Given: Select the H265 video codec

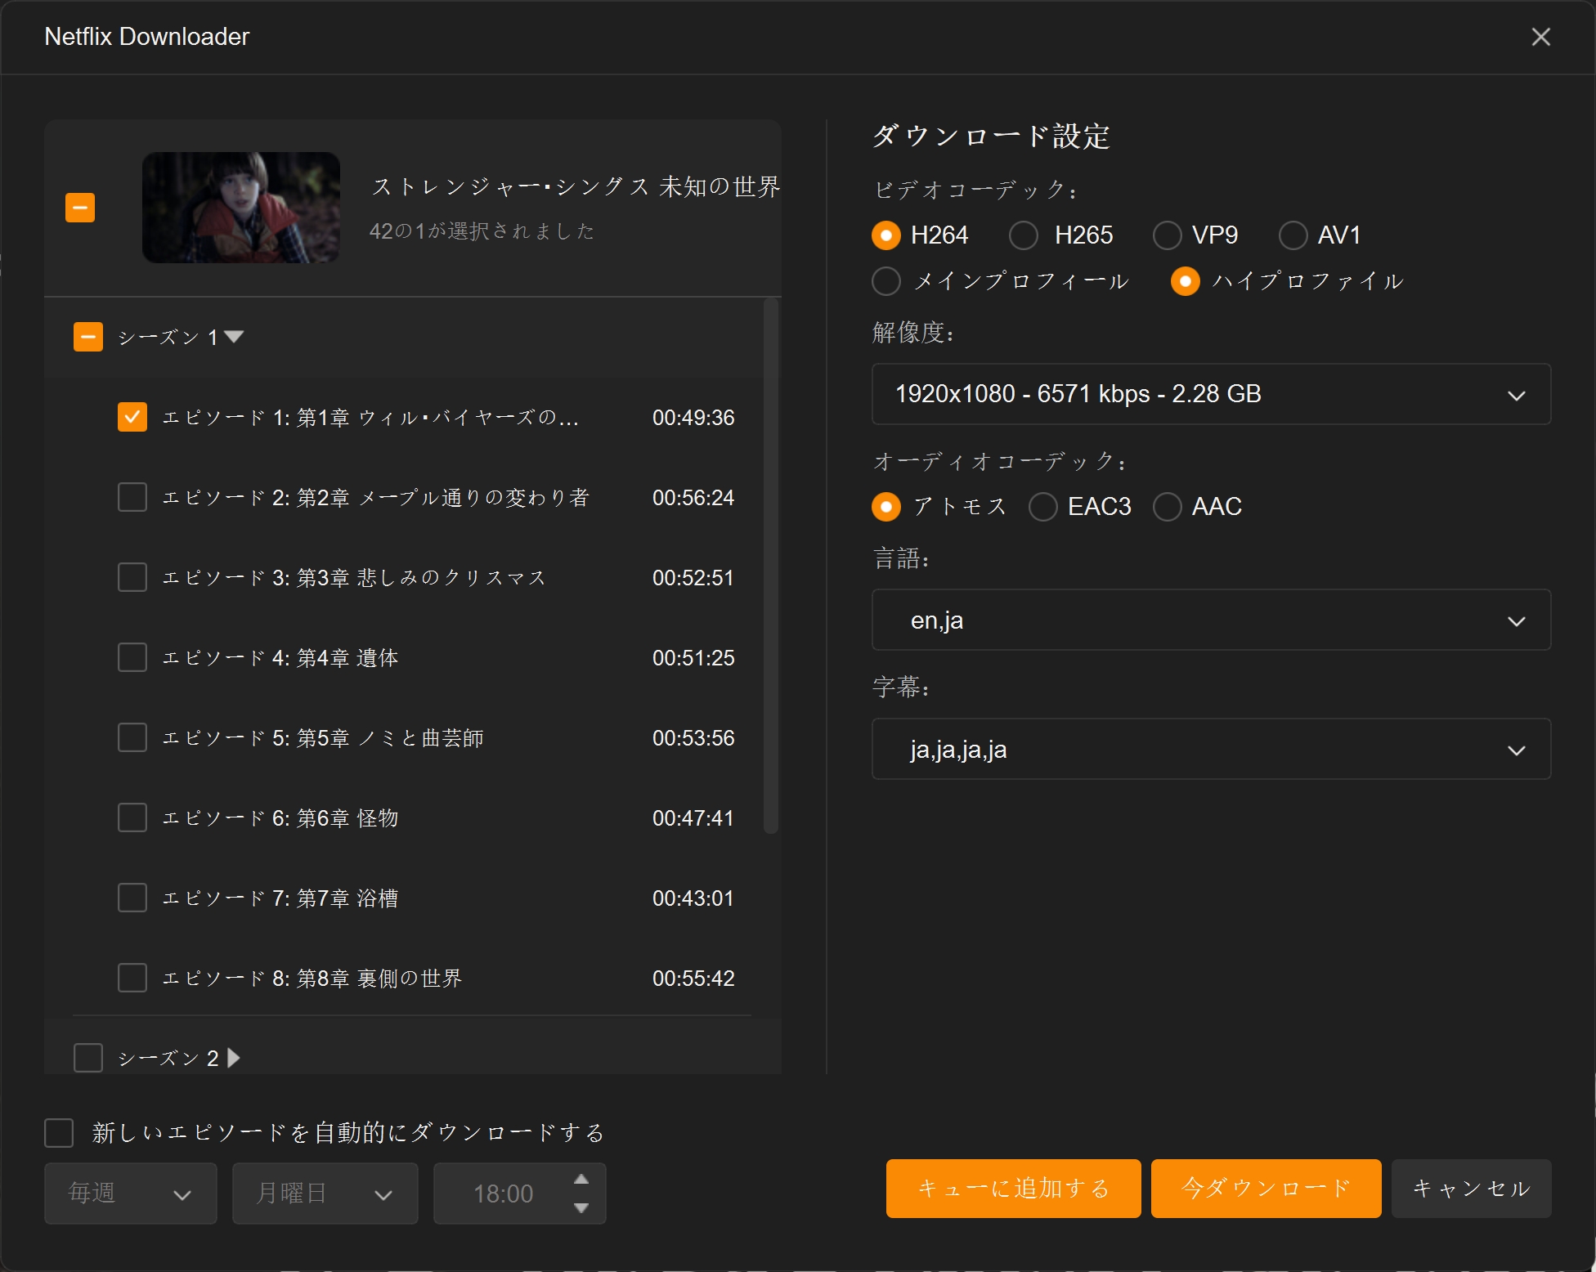Looking at the screenshot, I should (1024, 235).
